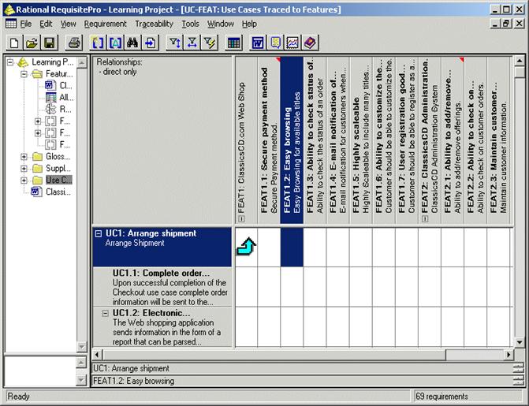Click the tree panel scrollbar down arrow

coord(82,347)
